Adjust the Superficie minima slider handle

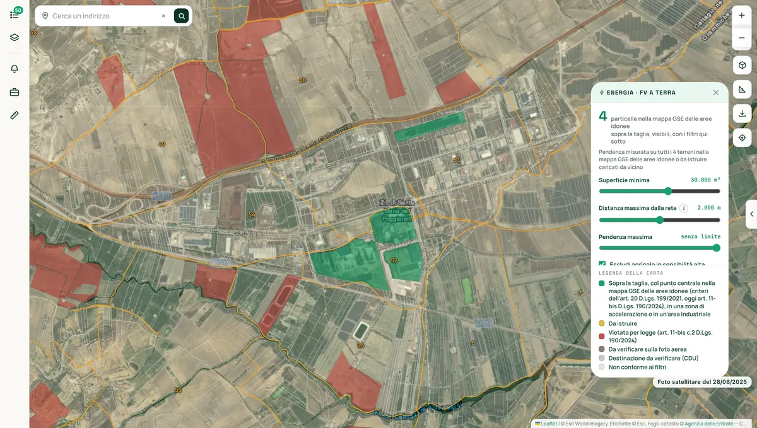pos(668,191)
